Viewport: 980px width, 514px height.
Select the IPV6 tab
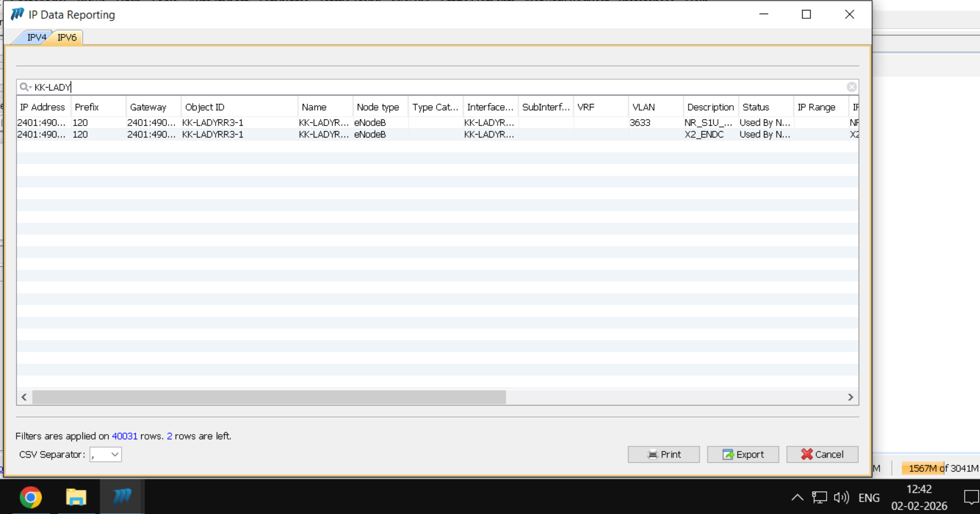coord(67,38)
